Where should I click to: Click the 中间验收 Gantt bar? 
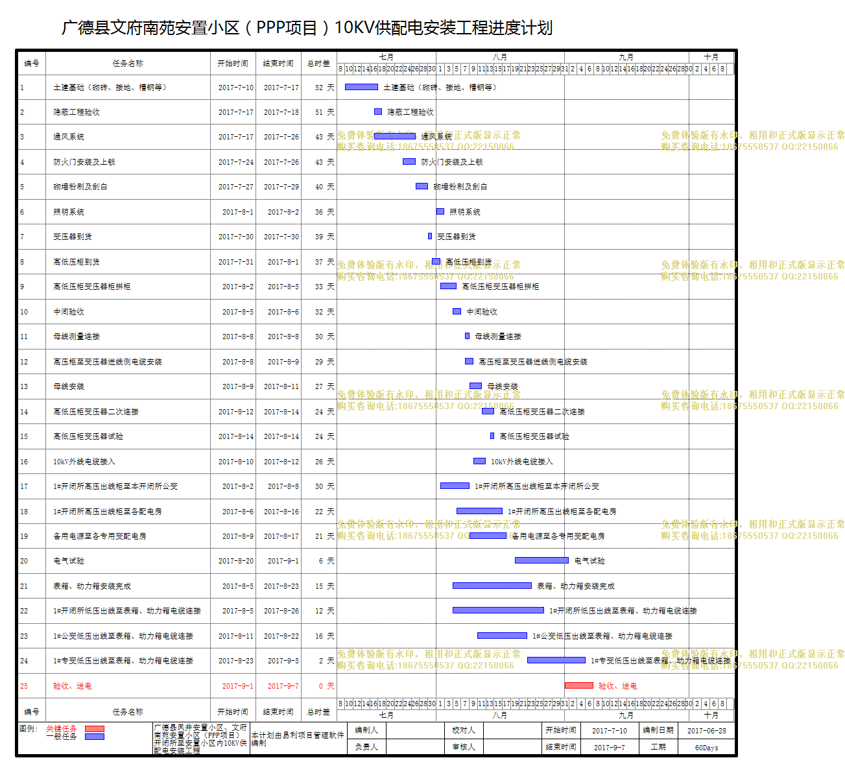(x=457, y=311)
